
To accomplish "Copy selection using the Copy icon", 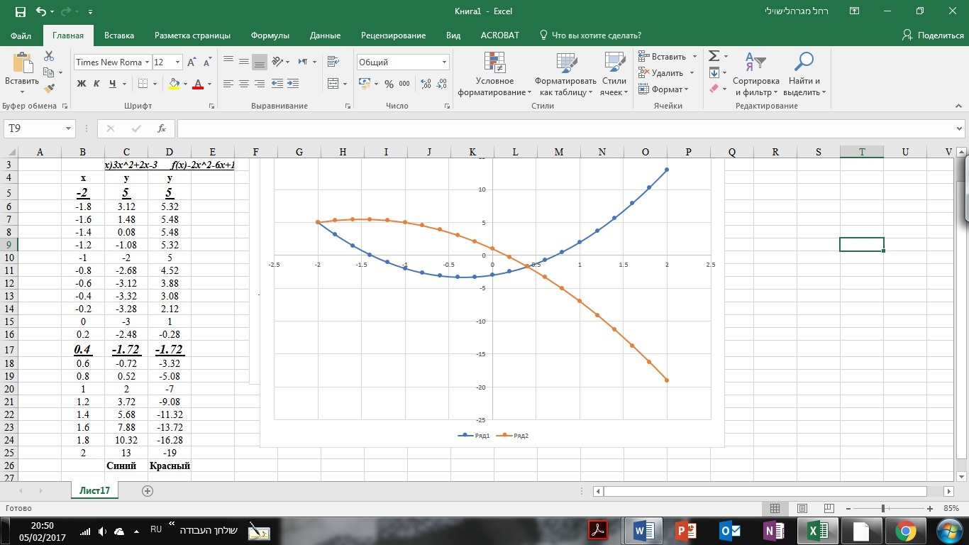I will click(48, 72).
